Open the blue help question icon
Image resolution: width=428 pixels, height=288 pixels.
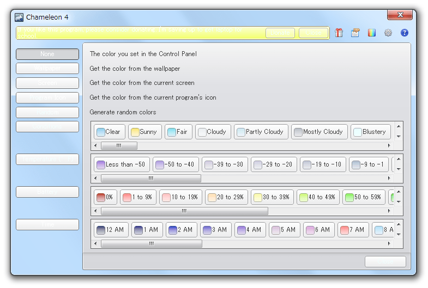[404, 33]
